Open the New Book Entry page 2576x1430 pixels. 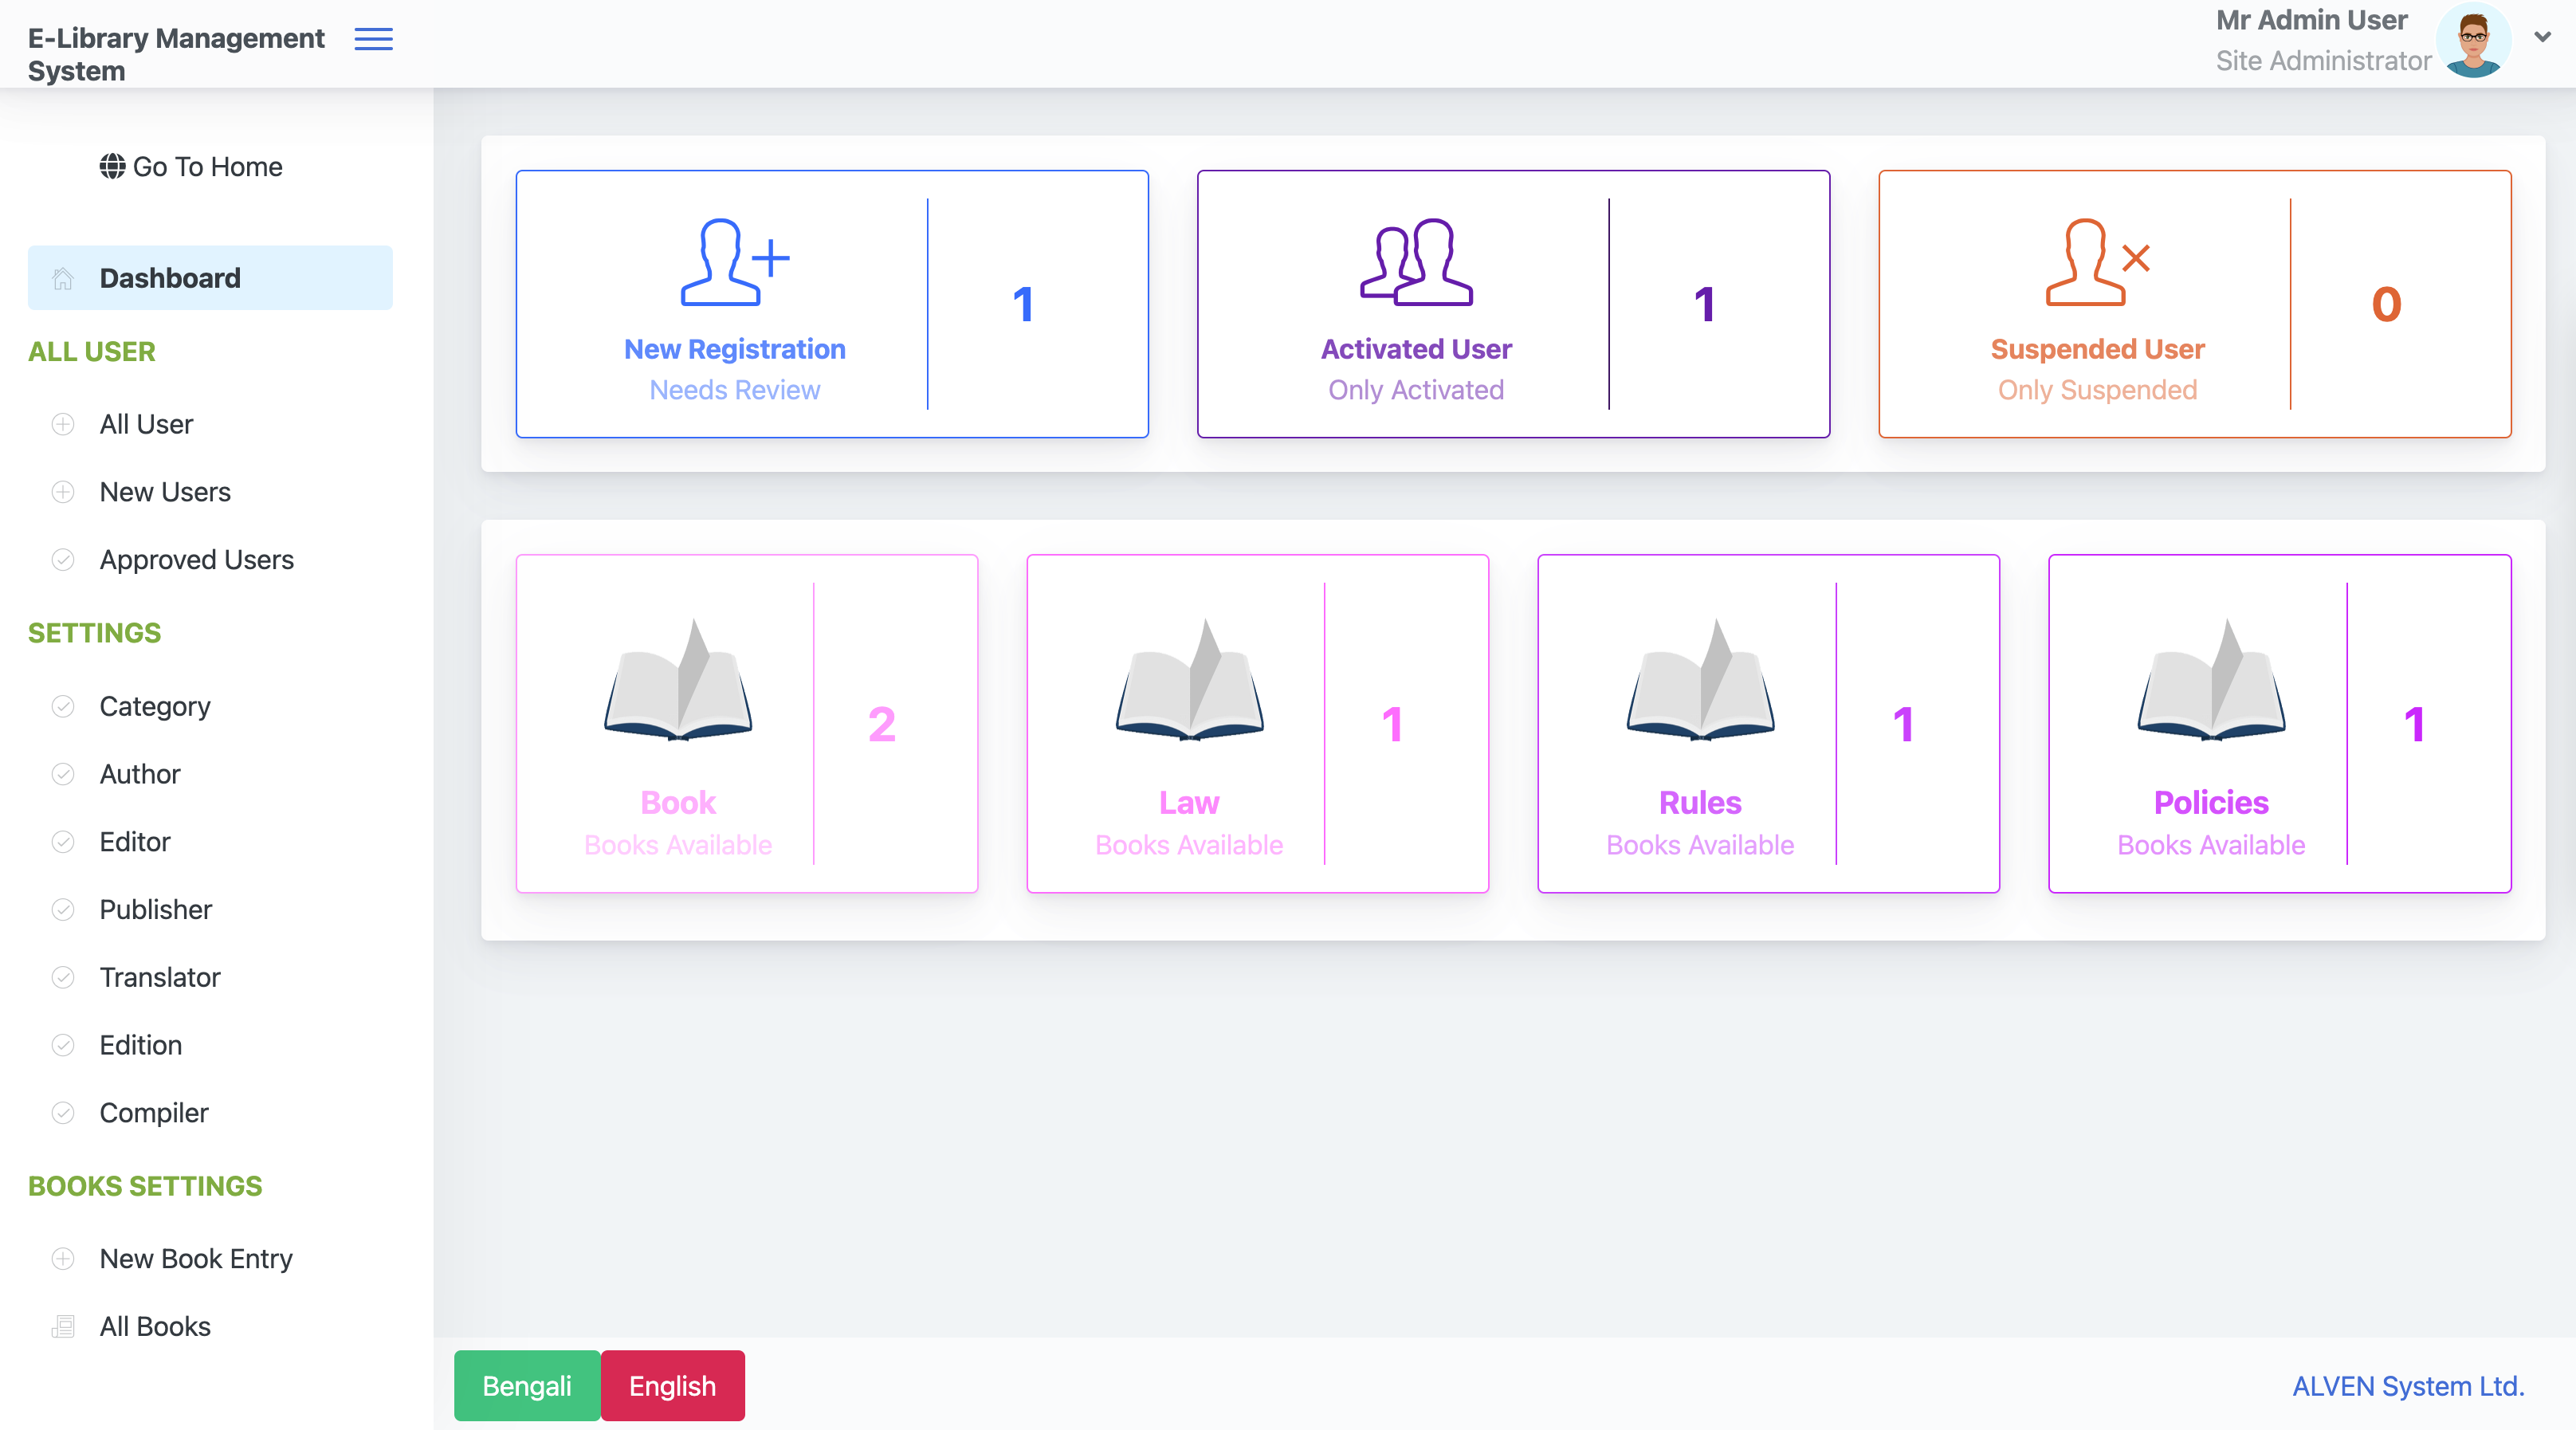click(196, 1258)
